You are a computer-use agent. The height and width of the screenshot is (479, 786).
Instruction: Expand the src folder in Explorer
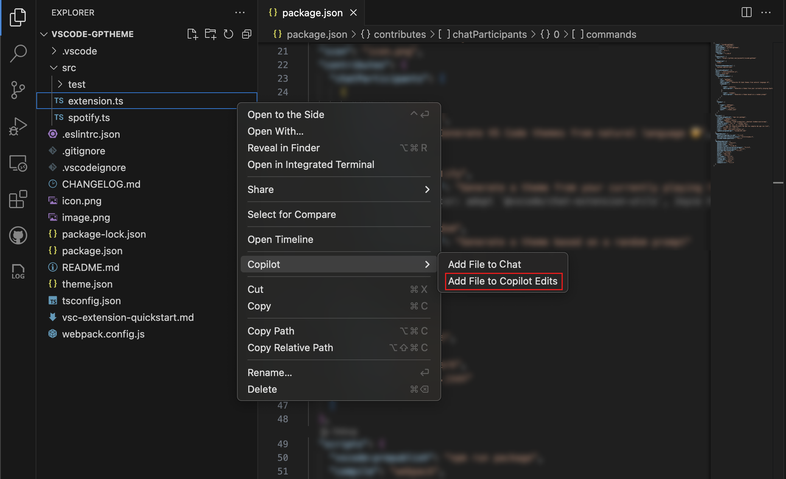coord(68,68)
